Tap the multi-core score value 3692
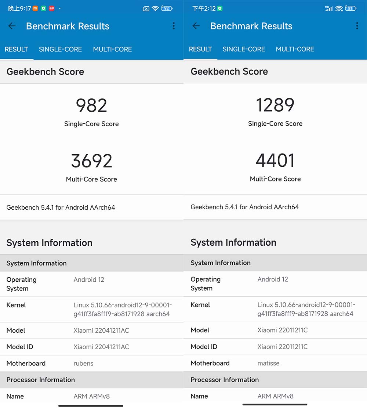Viewport: 367px width, 408px height. click(91, 161)
